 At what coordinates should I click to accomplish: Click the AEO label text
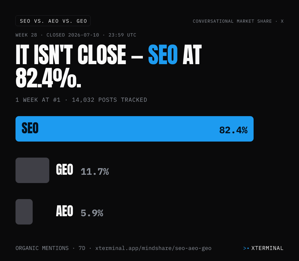[65, 211]
